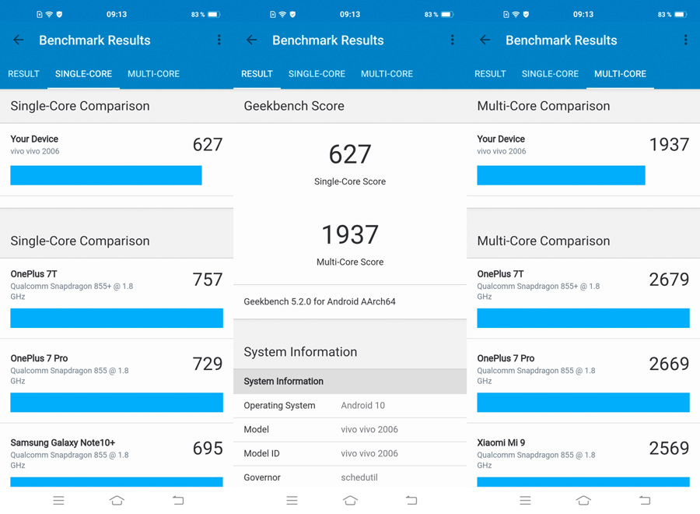Tap navigation back icon under Geekbench Score screen

pyautogui.click(x=411, y=501)
